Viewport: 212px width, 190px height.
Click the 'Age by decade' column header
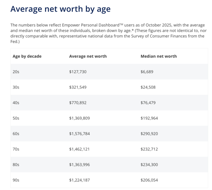pyautogui.click(x=27, y=56)
